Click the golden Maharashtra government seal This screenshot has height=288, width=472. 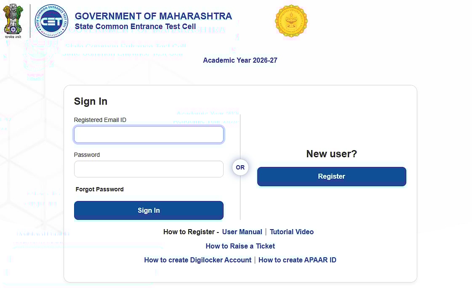coord(291,21)
